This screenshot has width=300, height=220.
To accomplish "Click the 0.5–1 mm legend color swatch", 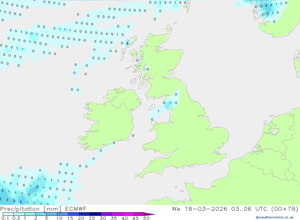I will pyautogui.click(x=19, y=214).
